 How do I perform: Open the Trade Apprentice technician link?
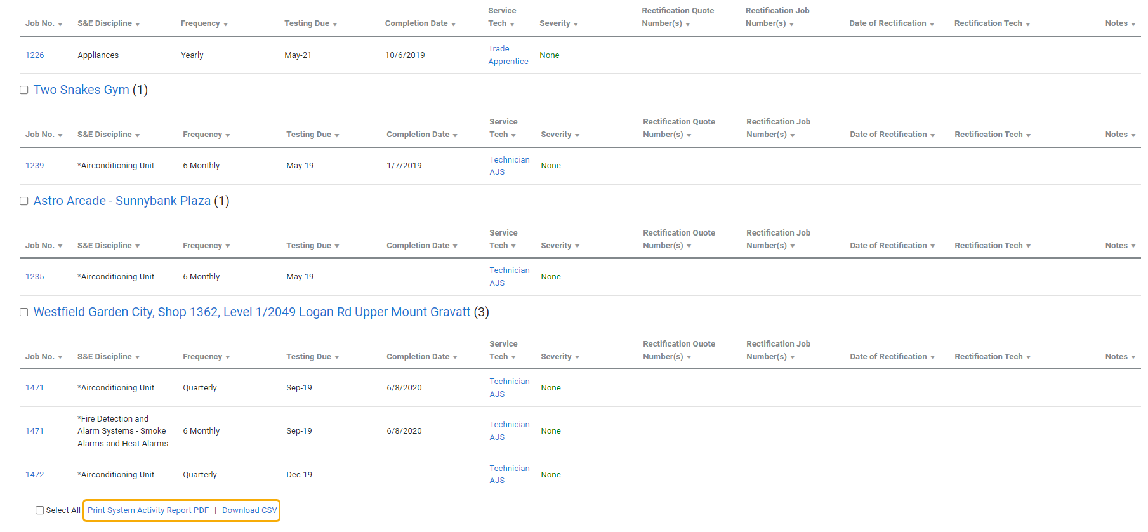[x=508, y=55]
